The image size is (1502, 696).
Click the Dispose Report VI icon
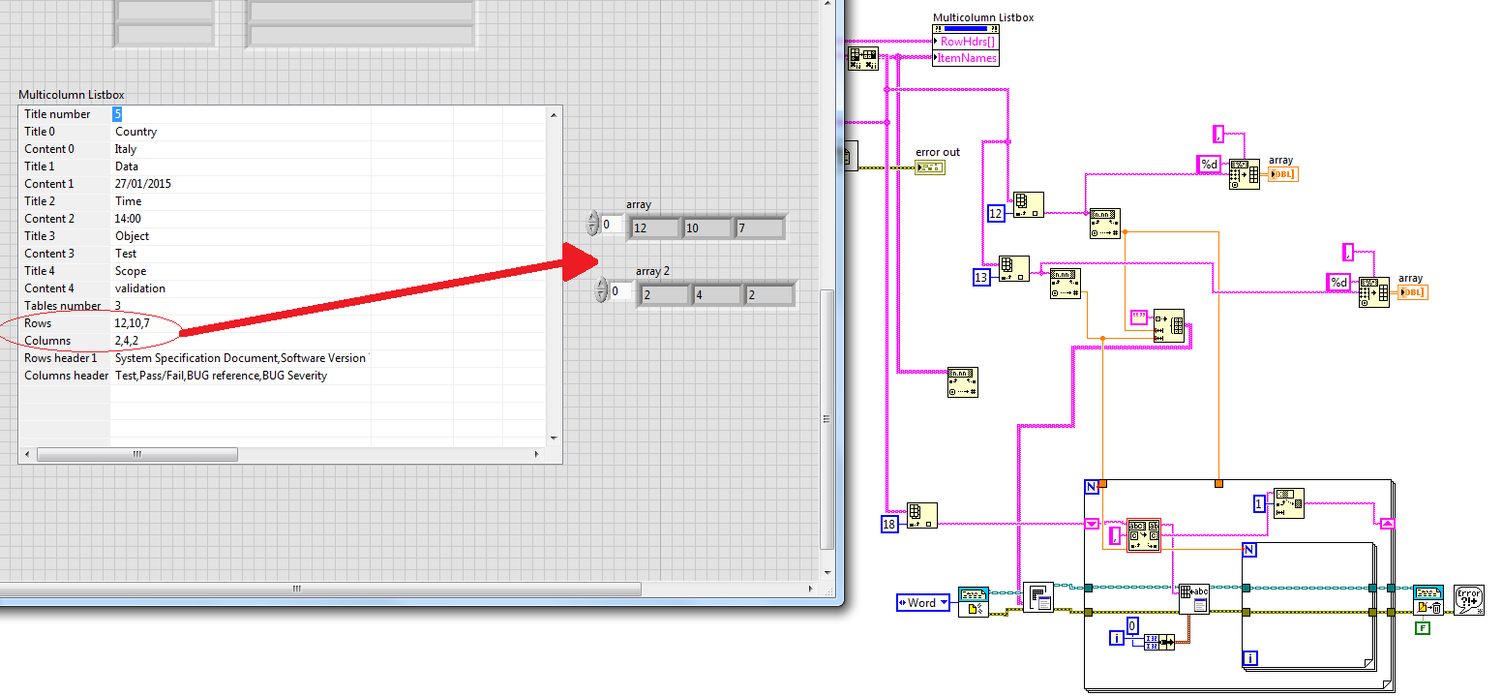pos(1427,599)
